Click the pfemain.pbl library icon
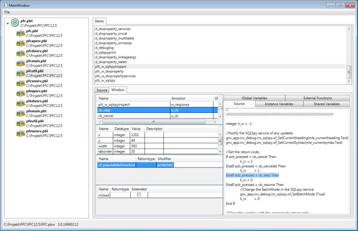The height and width of the screenshot is (231, 358). tap(21, 114)
